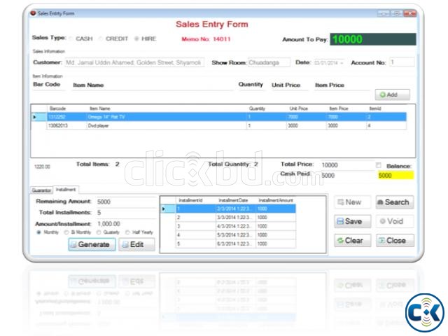The image size is (448, 336).
Task: Select the CREDIT sales type
Action: (x=101, y=39)
